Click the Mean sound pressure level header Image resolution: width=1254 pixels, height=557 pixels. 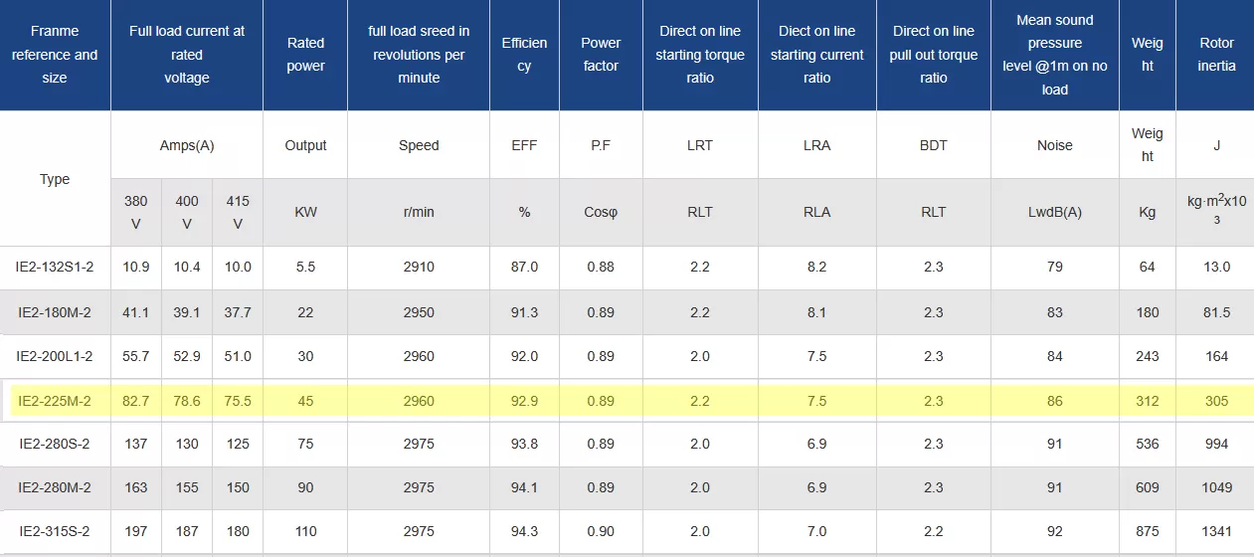tap(1054, 55)
